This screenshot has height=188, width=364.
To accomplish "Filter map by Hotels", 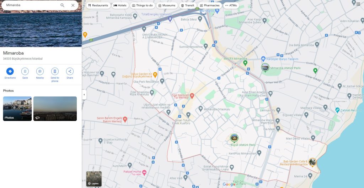I will pos(120,6).
